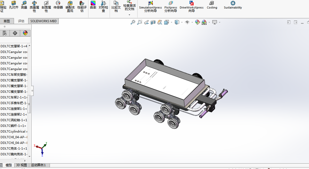Viewport: 309px width, 169px height.
Task: Click Display Style icon
Action: coord(177,22)
